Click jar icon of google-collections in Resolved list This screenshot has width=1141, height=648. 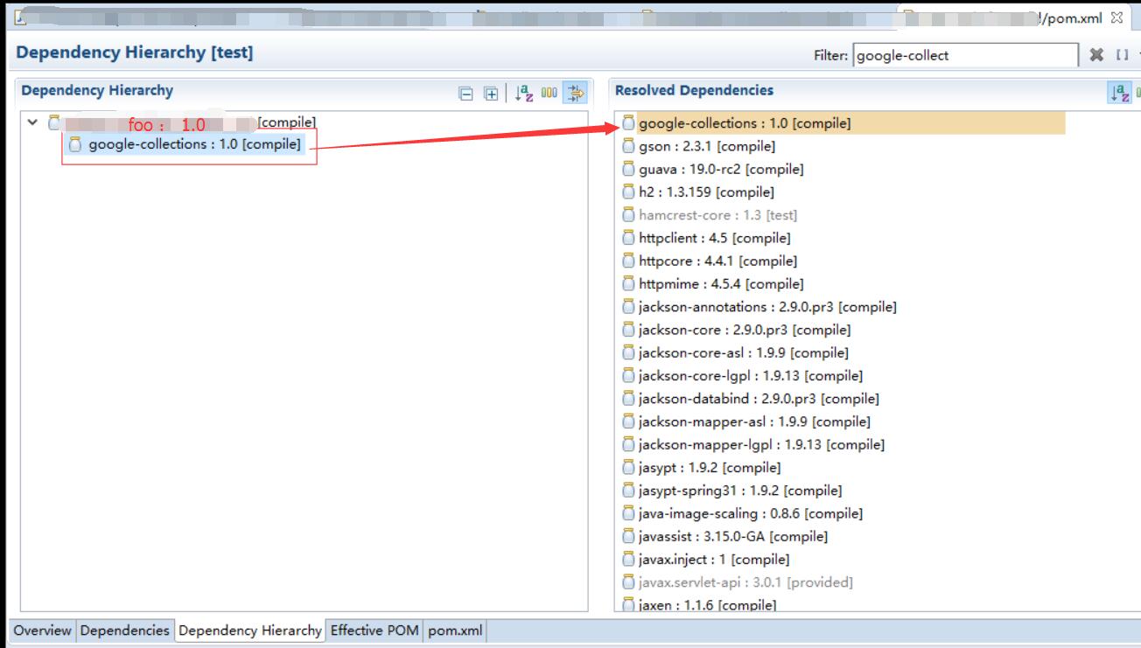(628, 123)
